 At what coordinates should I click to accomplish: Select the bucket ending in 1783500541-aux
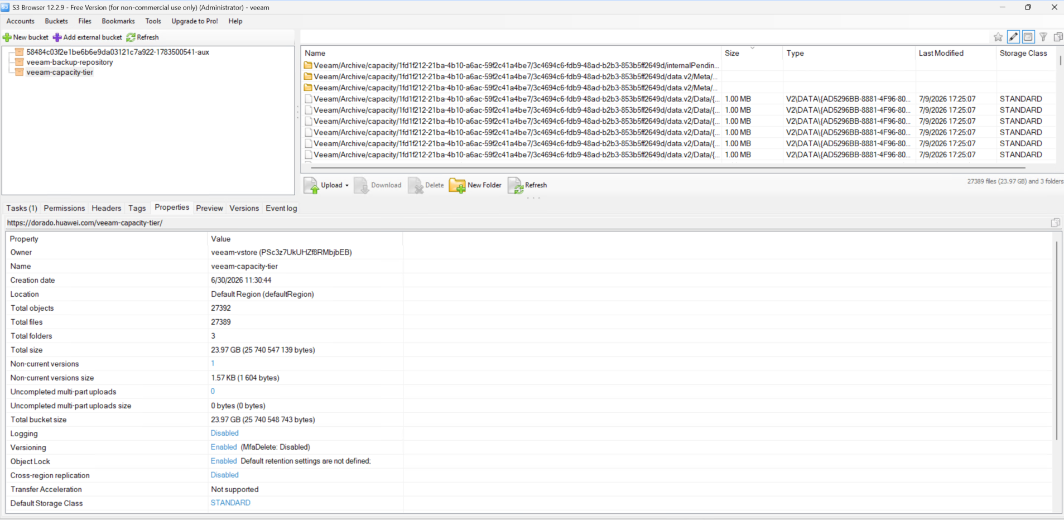(x=118, y=52)
